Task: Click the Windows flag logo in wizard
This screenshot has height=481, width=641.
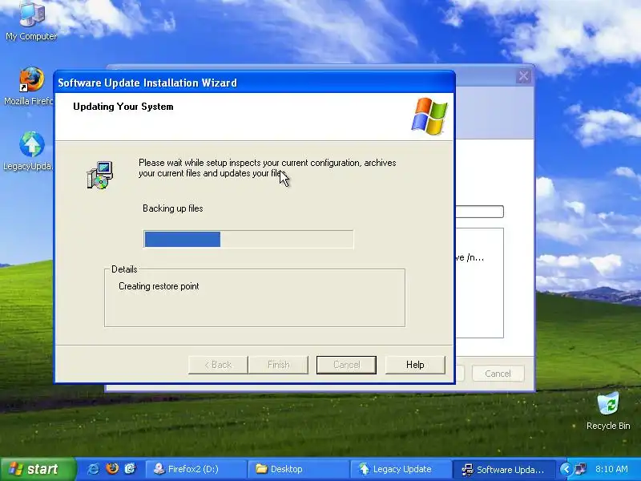Action: 429,116
